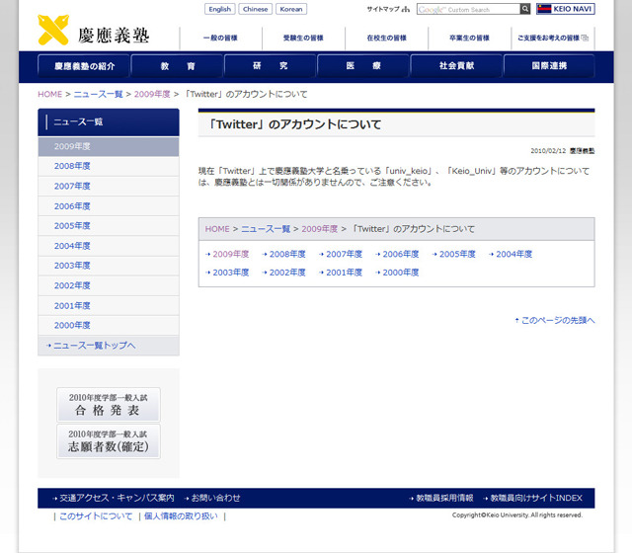Open 教育 menu
The height and width of the screenshot is (553, 632).
(x=178, y=66)
